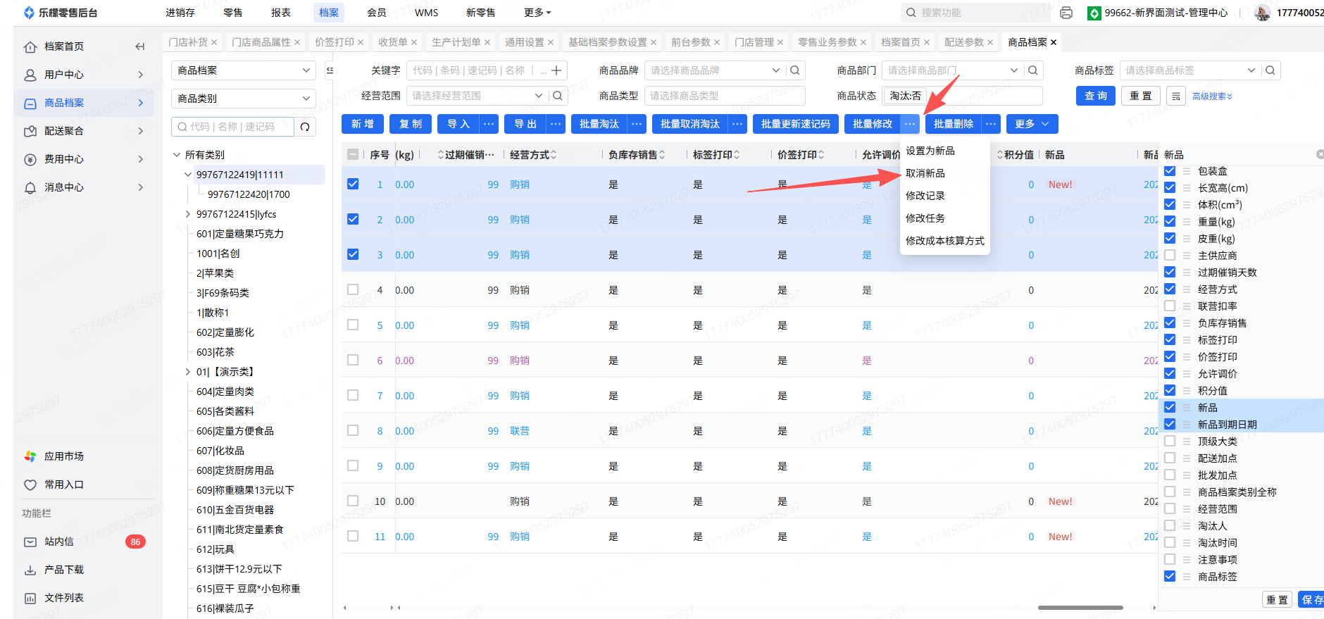Image resolution: width=1324 pixels, height=619 pixels.
Task: Click the plus icon in keyword field
Action: point(556,70)
